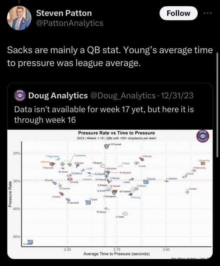
Task: Tap the Doug Analytics avatar in quoted post
Action: pos(20,95)
